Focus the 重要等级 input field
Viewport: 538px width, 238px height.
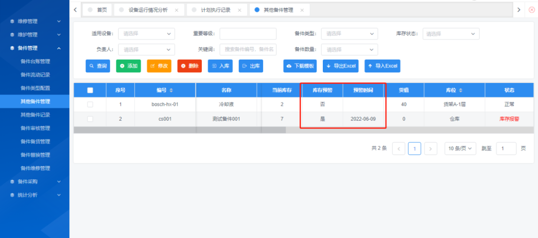coord(248,34)
